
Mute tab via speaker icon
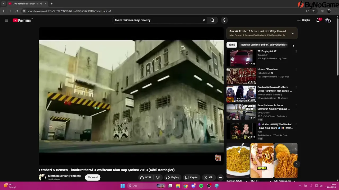click(x=41, y=4)
